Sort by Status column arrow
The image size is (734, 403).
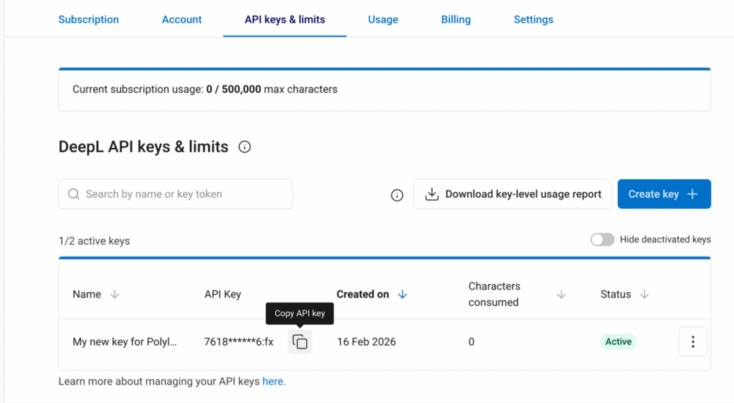click(644, 295)
